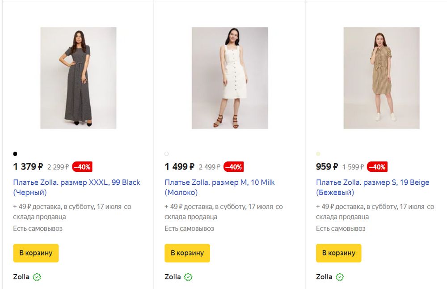
Task: Select the black color swatch
Action: (x=15, y=154)
